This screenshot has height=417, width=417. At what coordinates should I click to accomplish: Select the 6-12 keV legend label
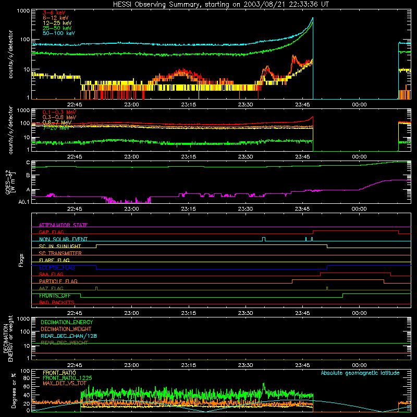pos(56,18)
